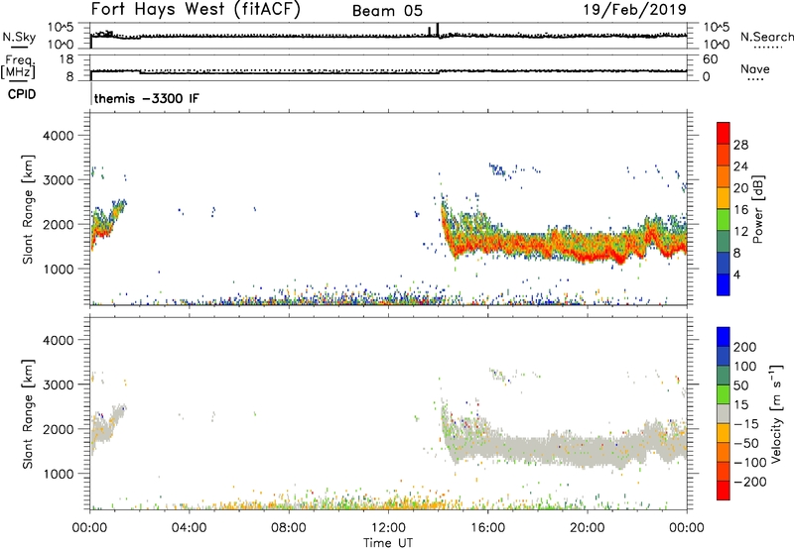This screenshot has width=794, height=549.
Task: Click the velocity color bar red bottom segment
Action: pyautogui.click(x=724, y=491)
